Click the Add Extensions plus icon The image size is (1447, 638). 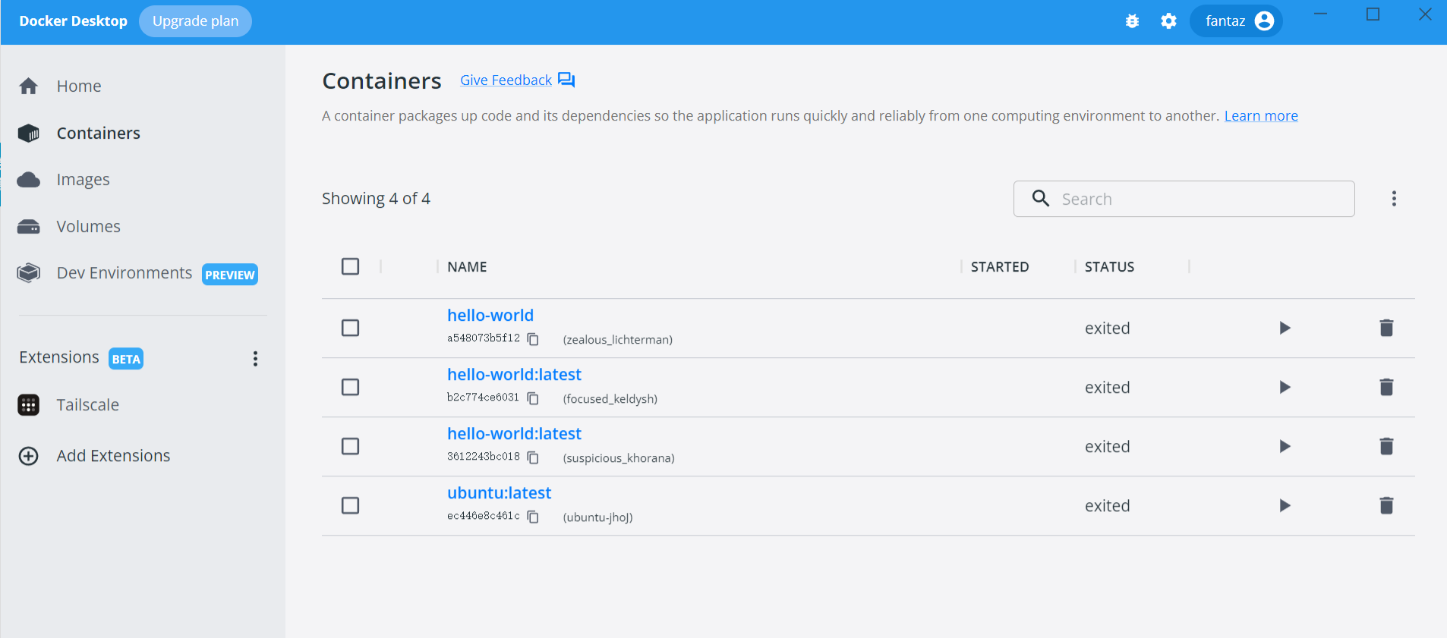point(29,456)
